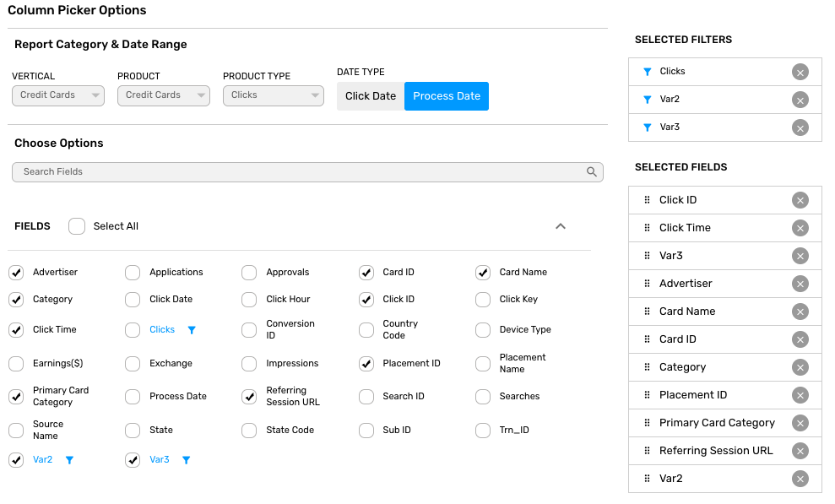The width and height of the screenshot is (835, 504).
Task: Uncheck the Advertiser field checkbox
Action: (16, 273)
